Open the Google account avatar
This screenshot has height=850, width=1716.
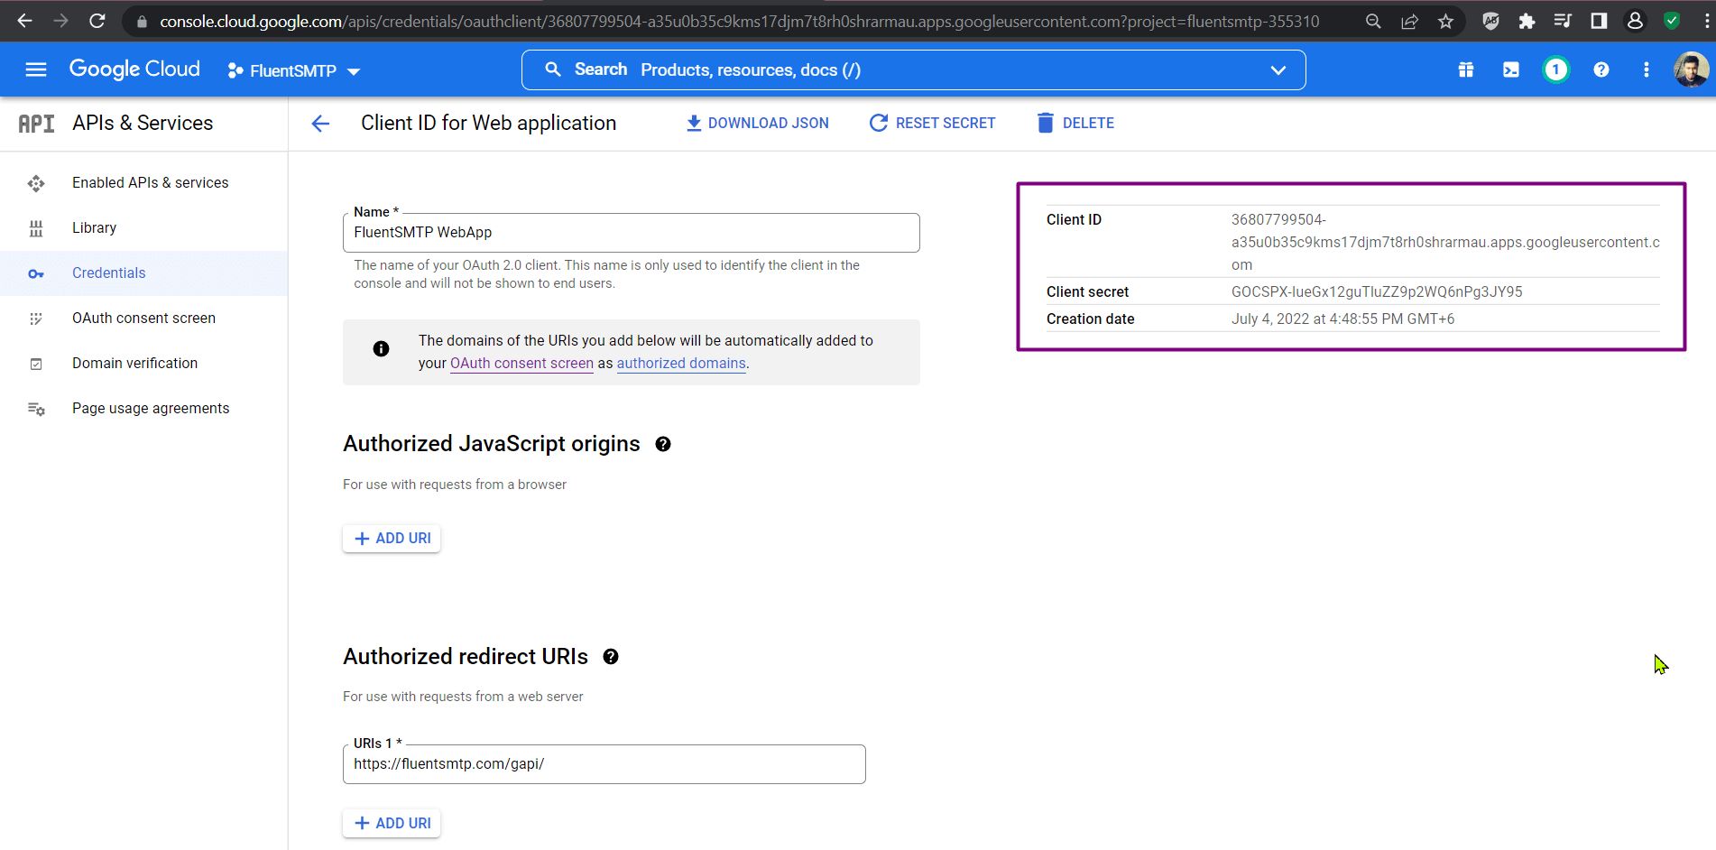1691,69
